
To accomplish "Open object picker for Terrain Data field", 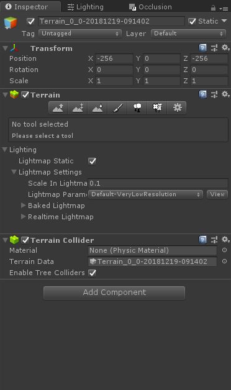I will (224, 261).
